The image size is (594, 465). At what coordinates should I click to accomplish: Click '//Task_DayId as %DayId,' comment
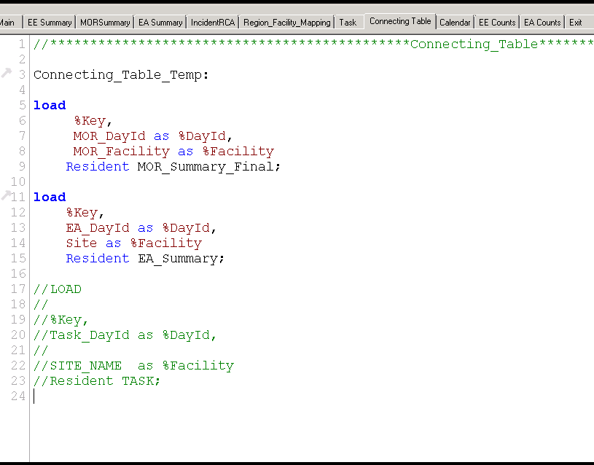coord(125,335)
